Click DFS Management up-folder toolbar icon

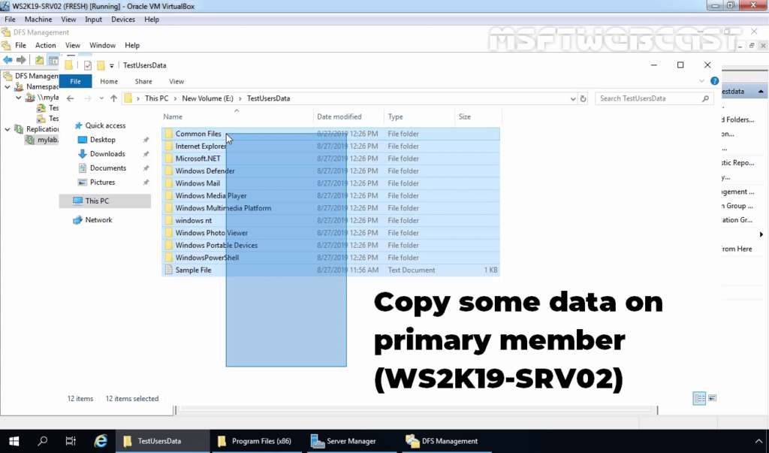pyautogui.click(x=39, y=60)
